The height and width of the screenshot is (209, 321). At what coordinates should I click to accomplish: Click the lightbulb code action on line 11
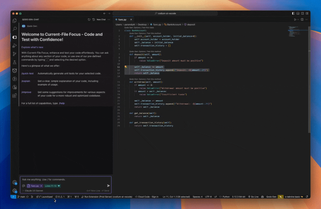tap(126, 67)
